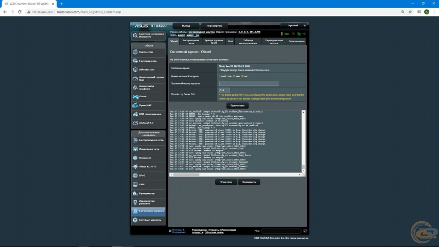Click the green network status icon
This screenshot has height=247, width=439.
(x=299, y=34)
